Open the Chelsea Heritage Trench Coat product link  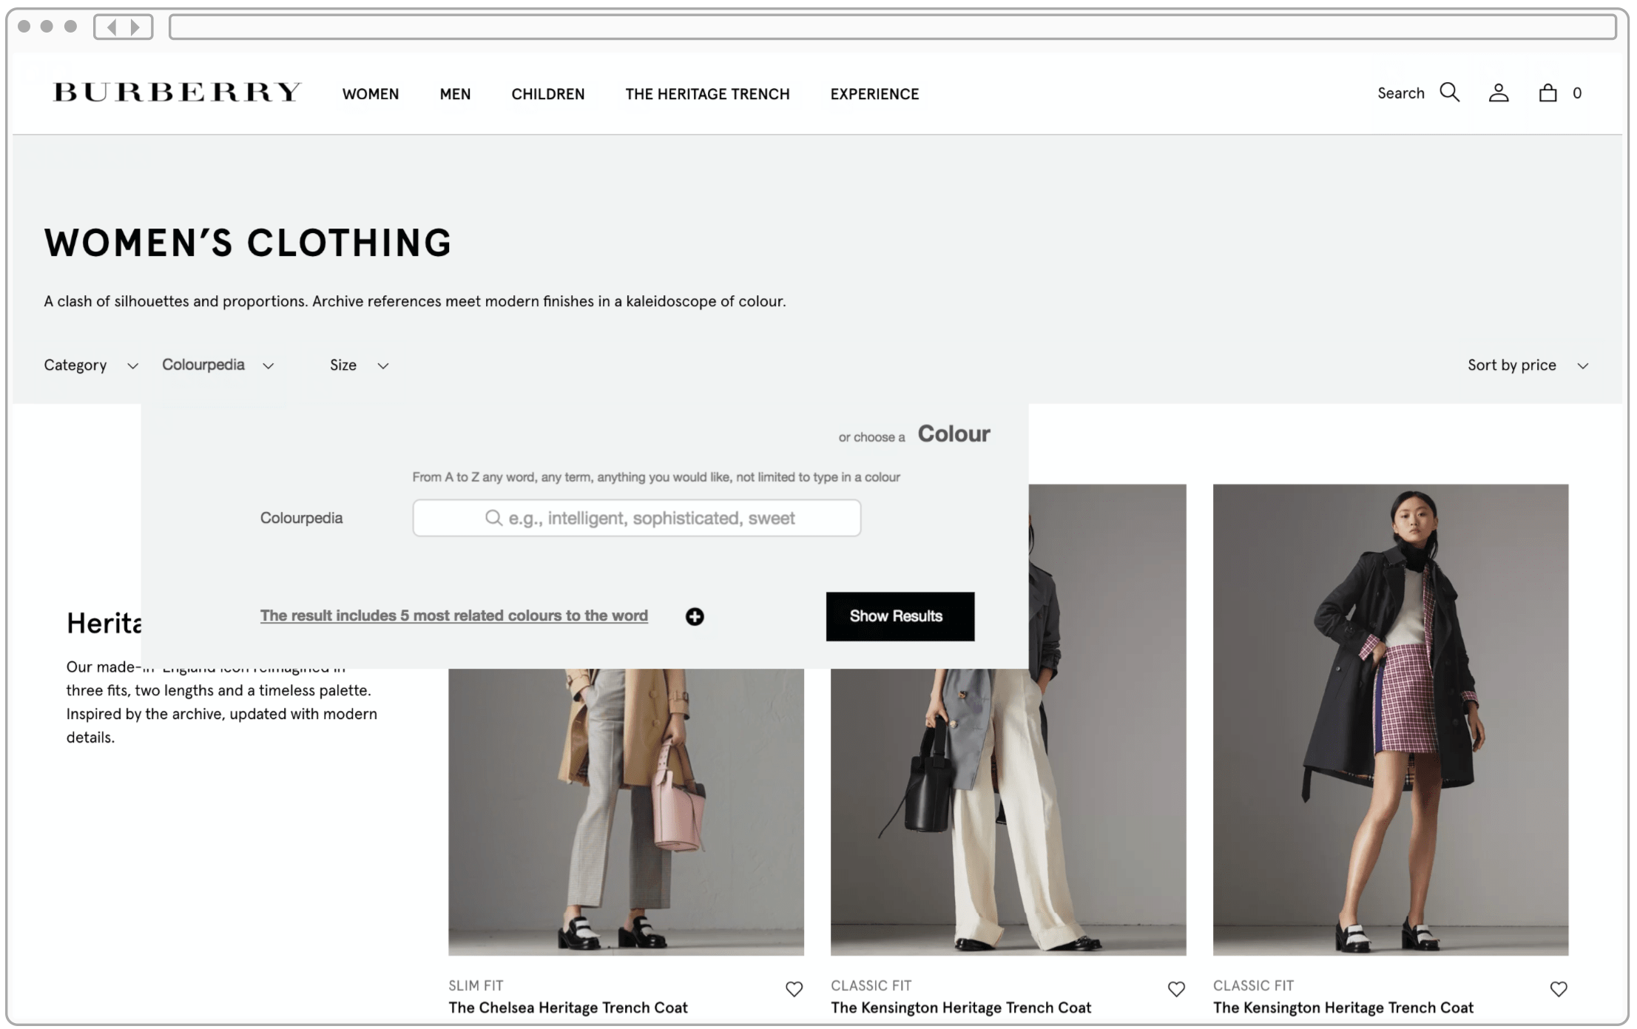[567, 1007]
